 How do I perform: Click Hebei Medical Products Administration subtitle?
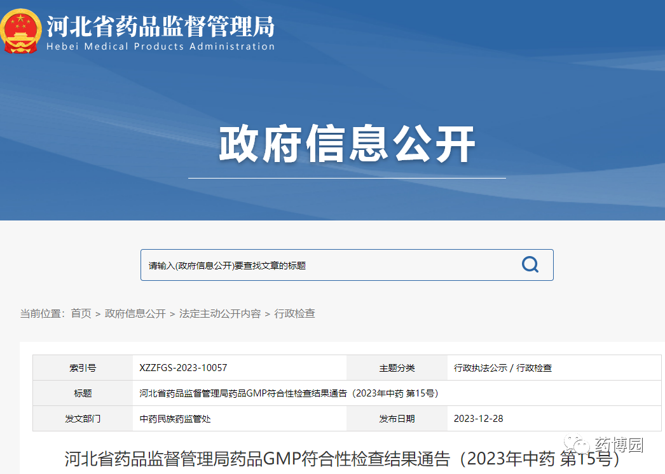[160, 46]
